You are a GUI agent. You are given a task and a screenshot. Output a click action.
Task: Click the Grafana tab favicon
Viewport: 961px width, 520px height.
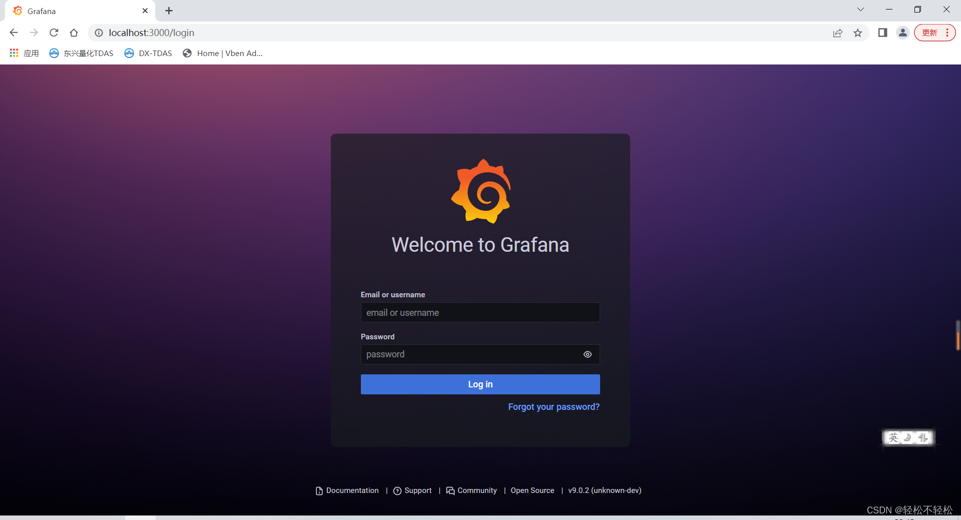point(18,11)
